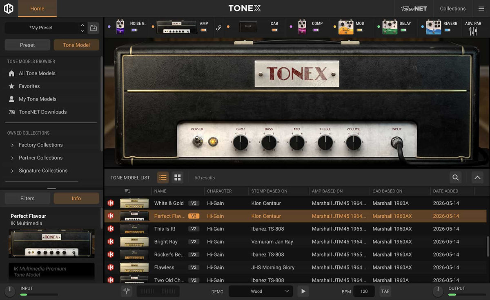The width and height of the screenshot is (490, 300).
Task: Select the Flawless tone model row
Action: click(x=295, y=267)
